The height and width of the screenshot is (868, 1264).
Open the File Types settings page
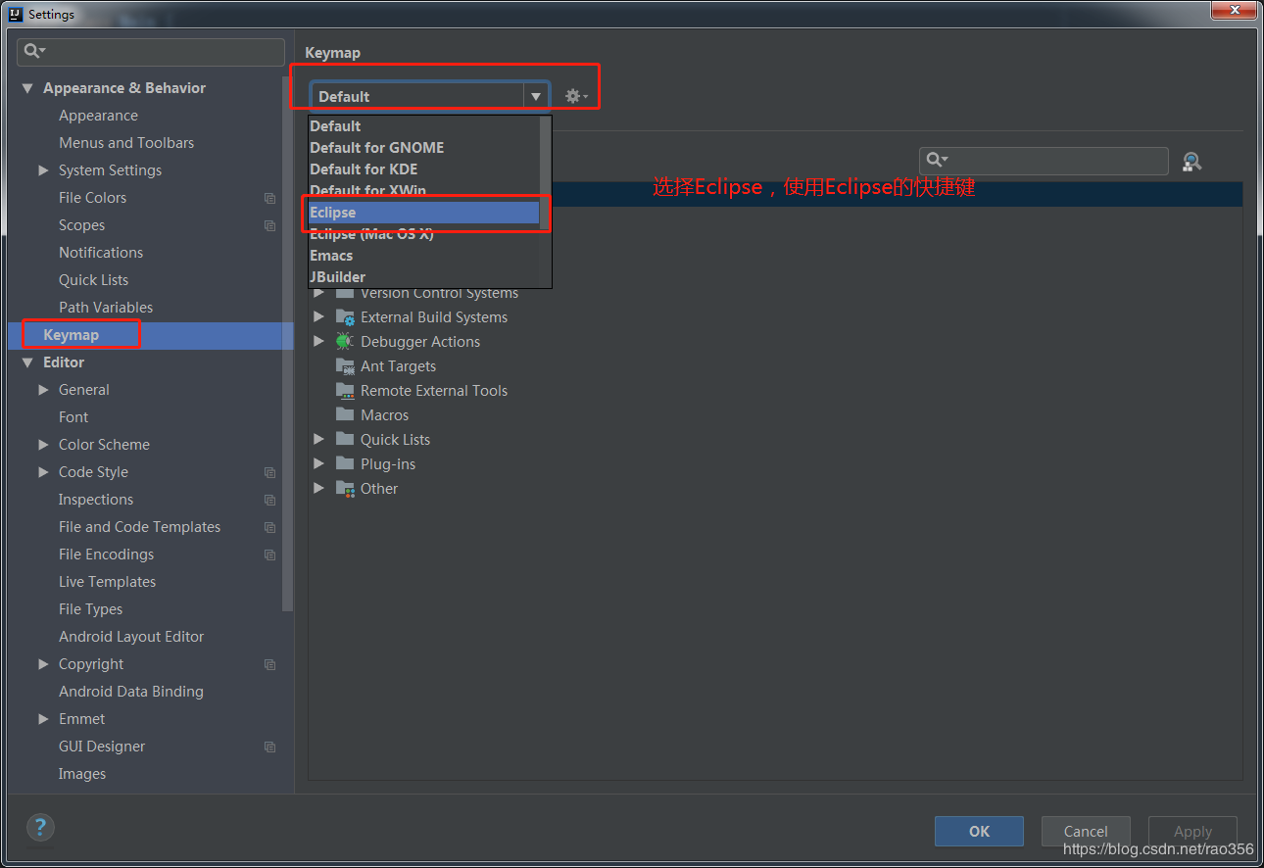coord(90,609)
